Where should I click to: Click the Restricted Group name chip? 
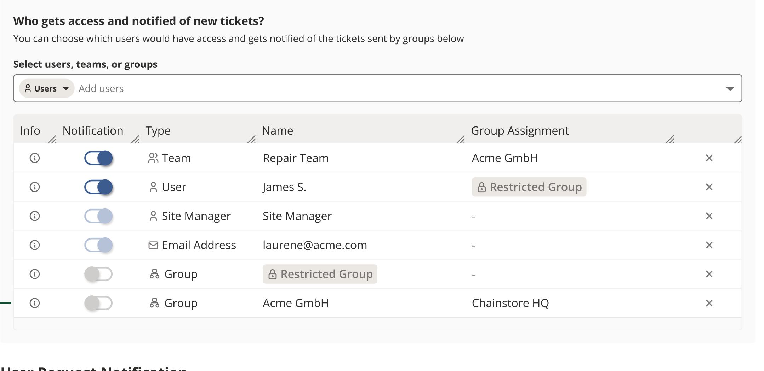coord(320,274)
